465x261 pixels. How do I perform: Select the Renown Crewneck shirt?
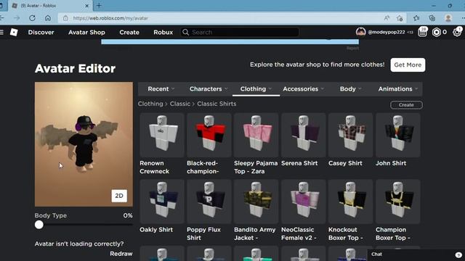(x=161, y=135)
